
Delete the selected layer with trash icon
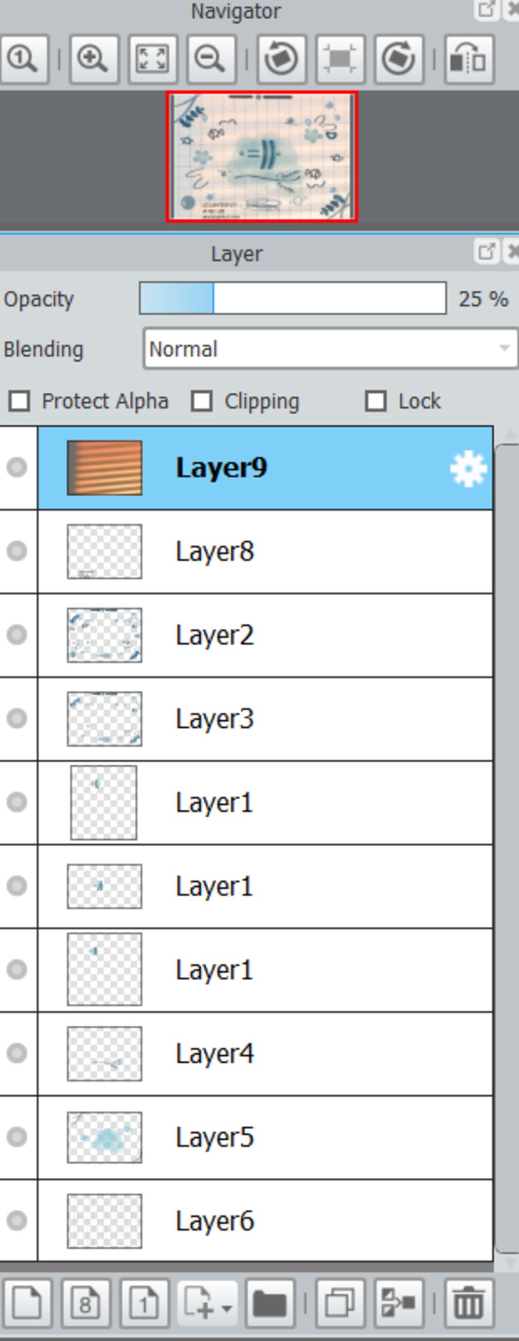[469, 1302]
